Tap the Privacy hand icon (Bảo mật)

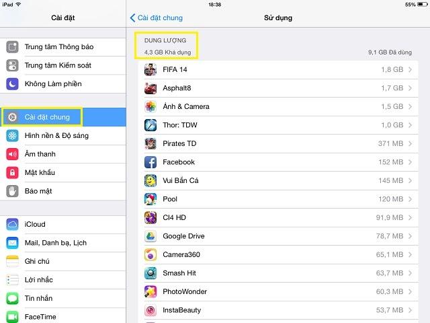pyautogui.click(x=12, y=191)
